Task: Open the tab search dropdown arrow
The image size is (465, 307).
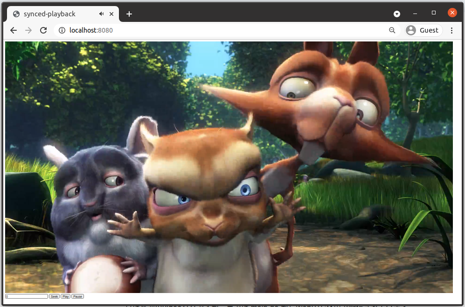Action: (x=397, y=14)
